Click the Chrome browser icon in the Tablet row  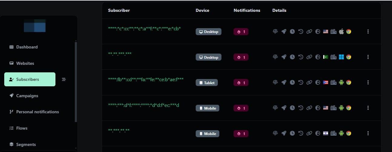click(x=349, y=82)
